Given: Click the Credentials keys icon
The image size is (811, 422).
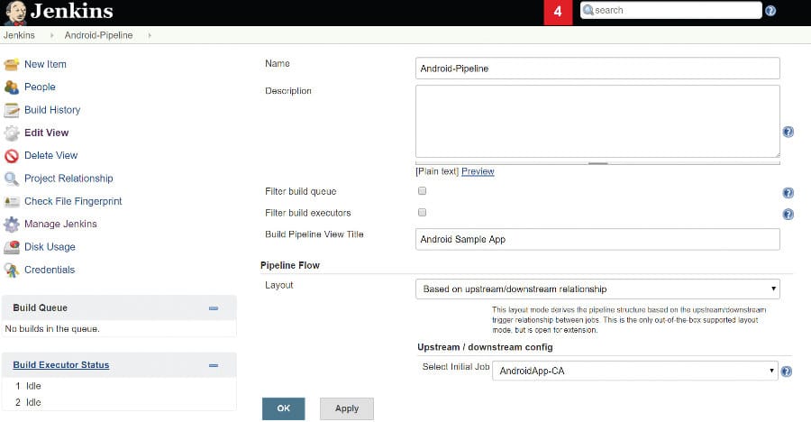Looking at the screenshot, I should pos(11,270).
